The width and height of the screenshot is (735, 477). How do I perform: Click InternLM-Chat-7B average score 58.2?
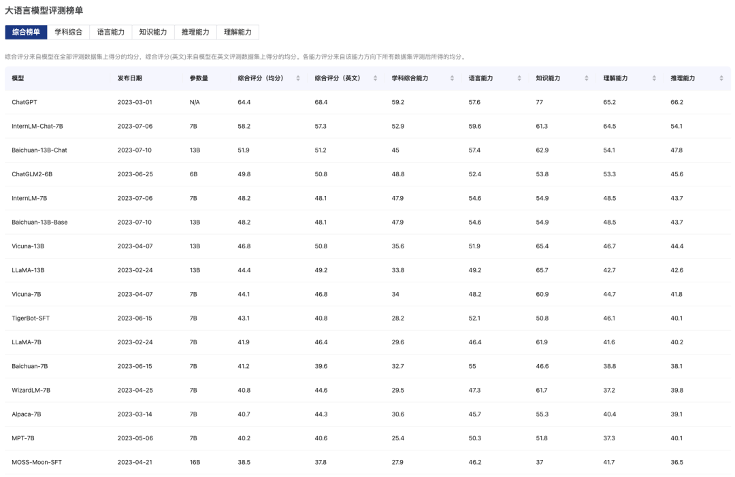(244, 126)
